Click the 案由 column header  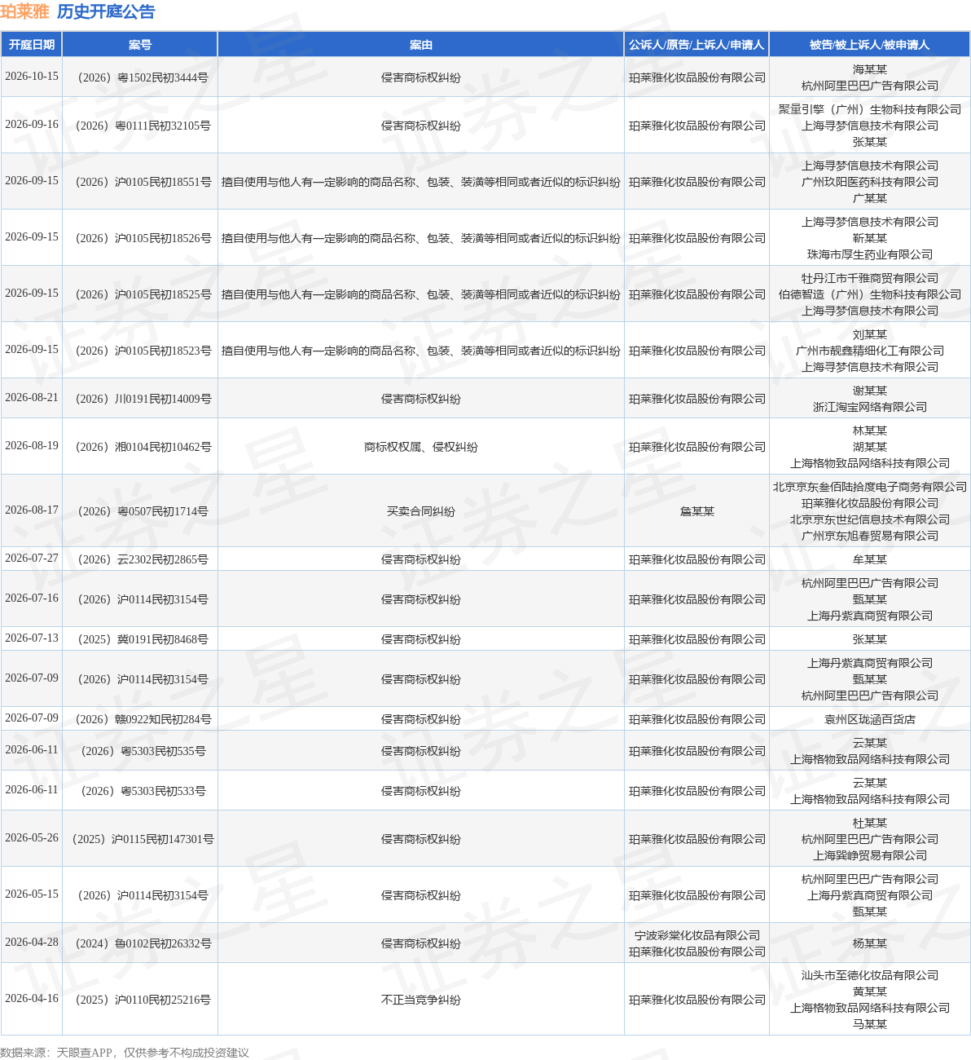coord(421,45)
